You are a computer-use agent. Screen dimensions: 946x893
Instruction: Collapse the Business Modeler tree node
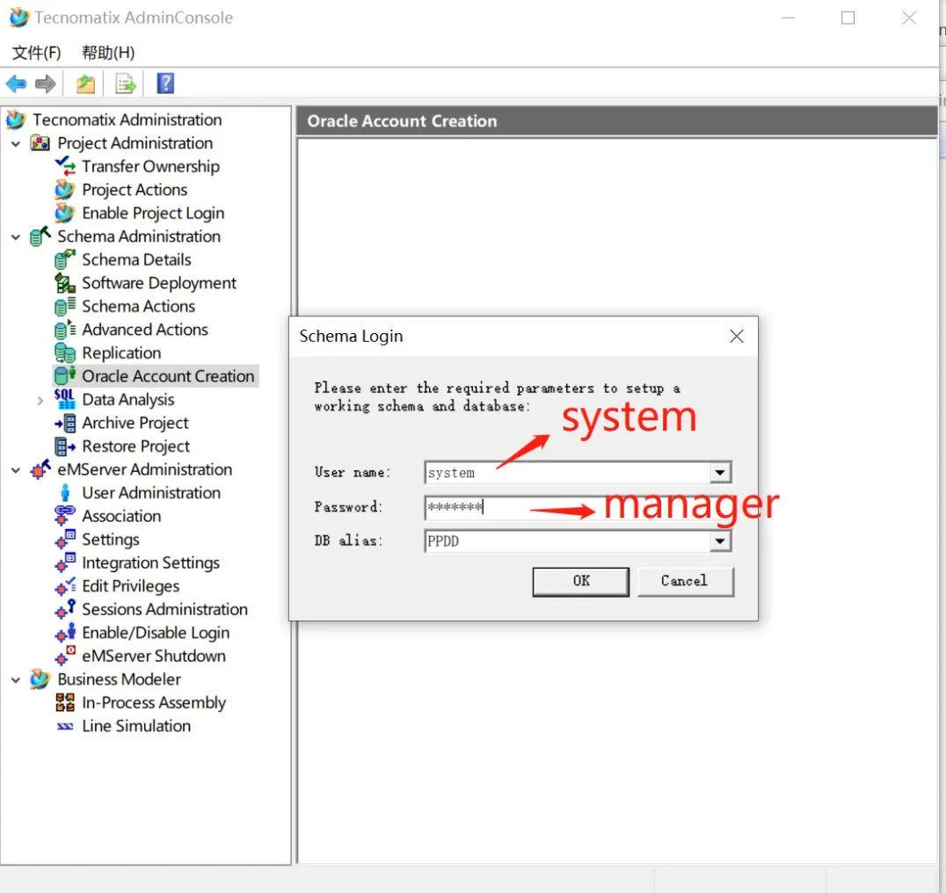(17, 680)
